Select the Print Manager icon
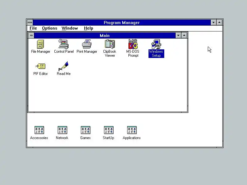 87,44
